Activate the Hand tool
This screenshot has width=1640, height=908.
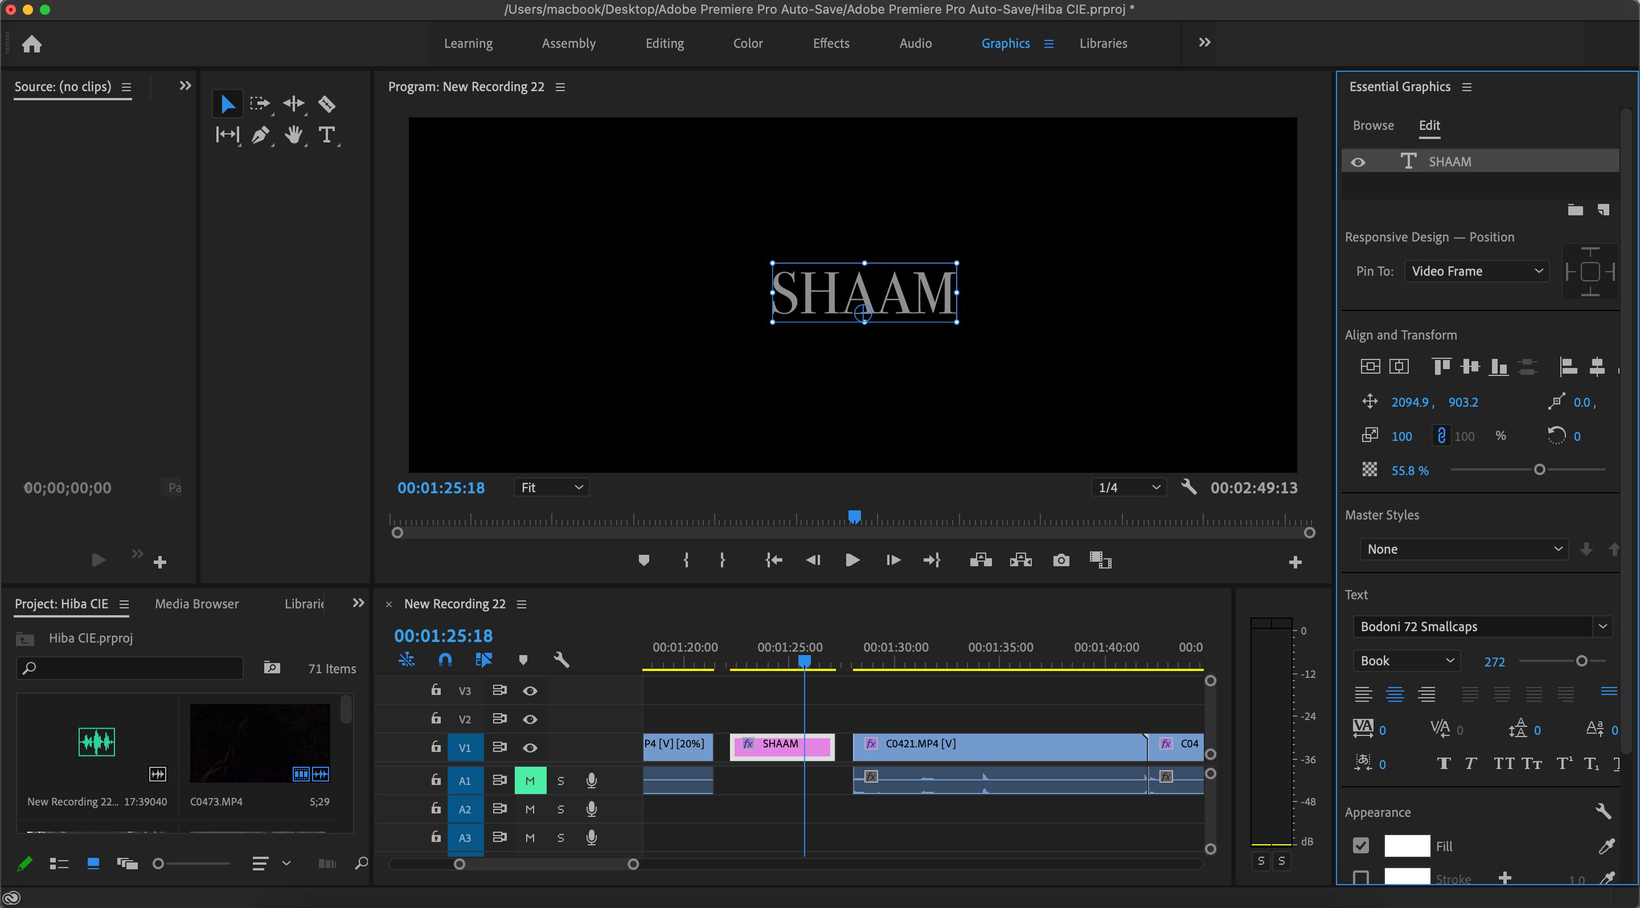point(293,135)
